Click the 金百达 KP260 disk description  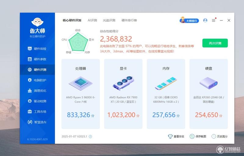[x=209, y=99]
